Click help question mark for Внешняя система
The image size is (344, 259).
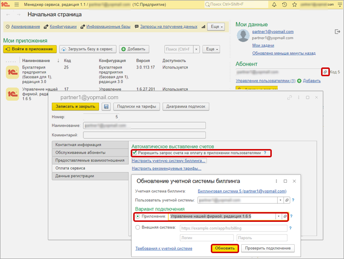[290, 228]
